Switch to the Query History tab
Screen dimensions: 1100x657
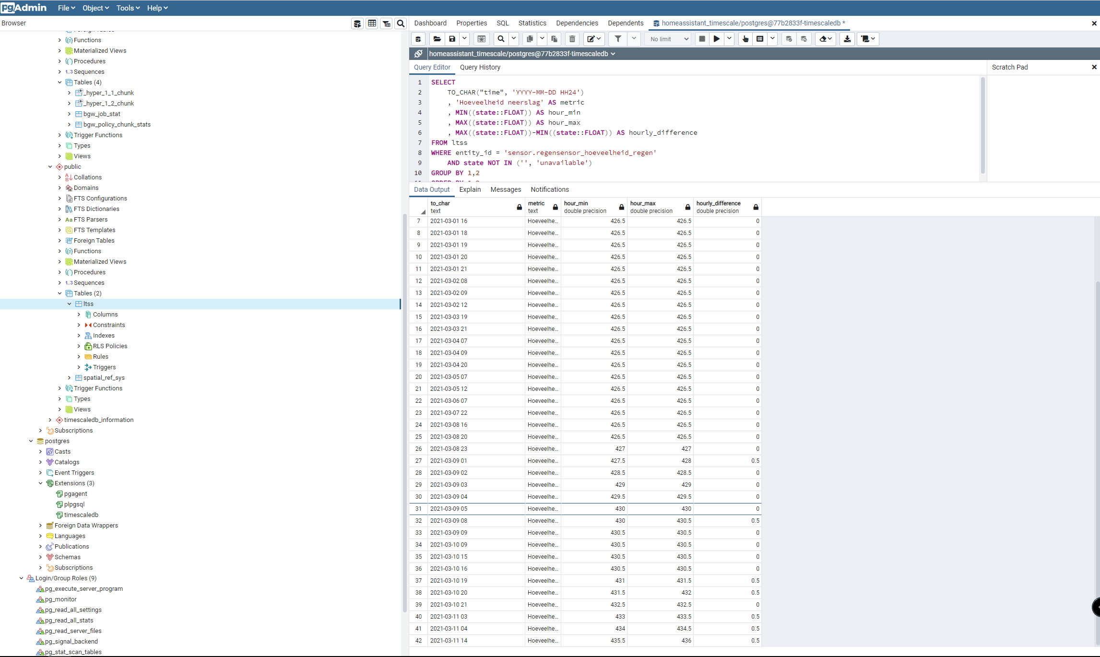480,67
